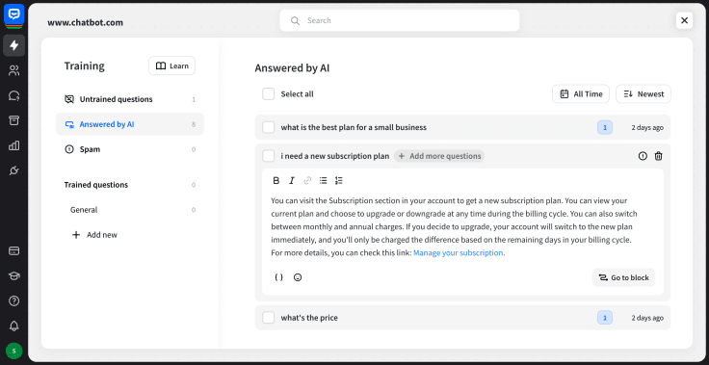The image size is (709, 365).
Task: Open the help question mark icon
Action: [x=14, y=300]
